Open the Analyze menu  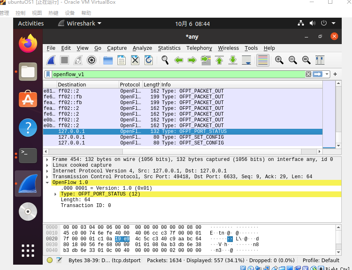(x=142, y=48)
